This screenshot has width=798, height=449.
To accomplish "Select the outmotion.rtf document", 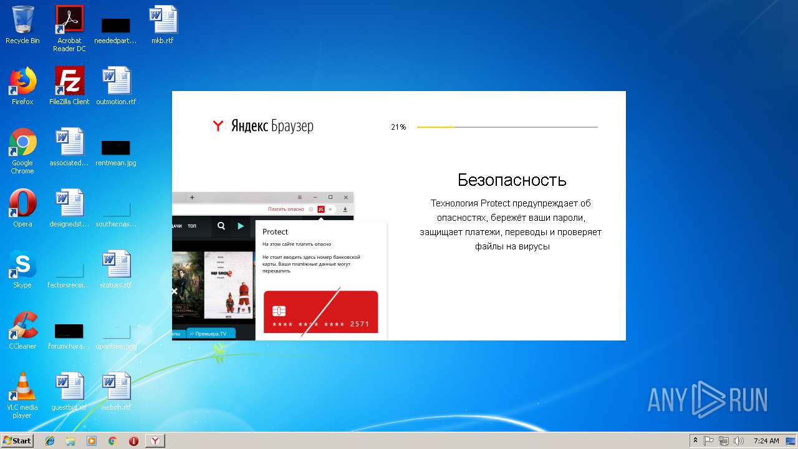I will pyautogui.click(x=116, y=86).
